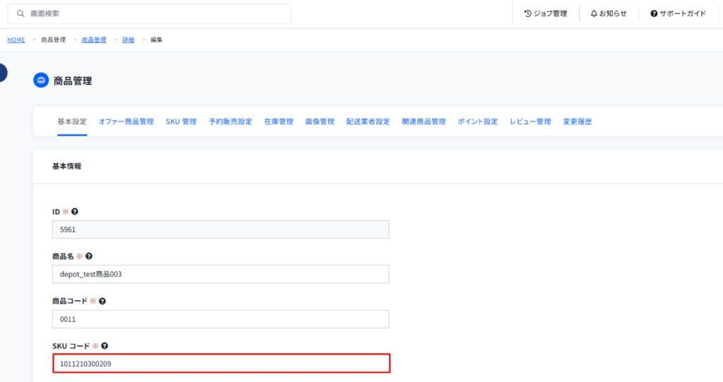Select the 変更履歴 tab
This screenshot has height=382, width=723.
pos(577,121)
